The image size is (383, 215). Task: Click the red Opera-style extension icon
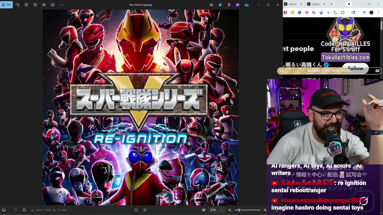tap(285, 13)
